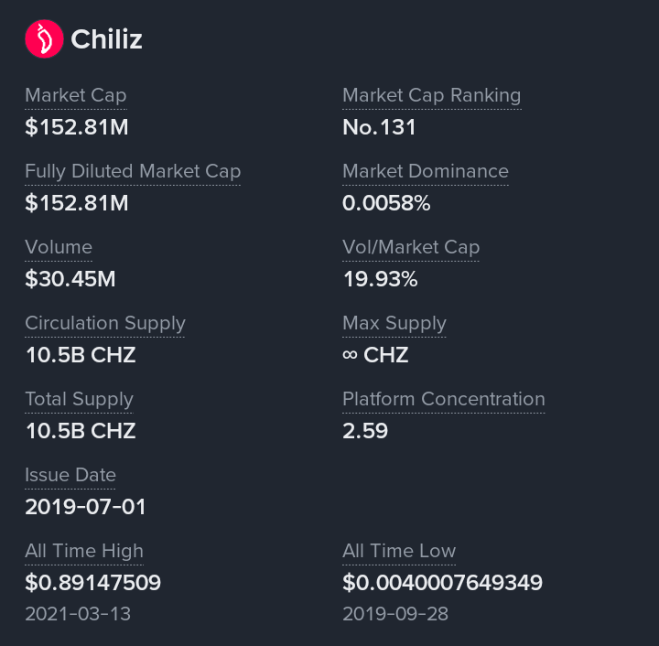Screen dimensions: 659x646
Task: Select the $0.0040007649349 all time low price
Action: click(443, 583)
